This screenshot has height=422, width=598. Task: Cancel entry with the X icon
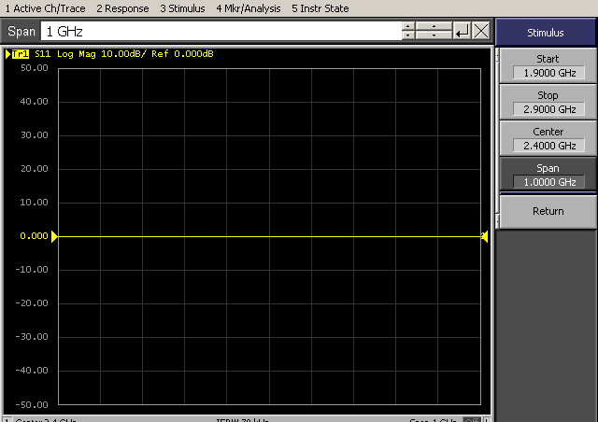481,31
